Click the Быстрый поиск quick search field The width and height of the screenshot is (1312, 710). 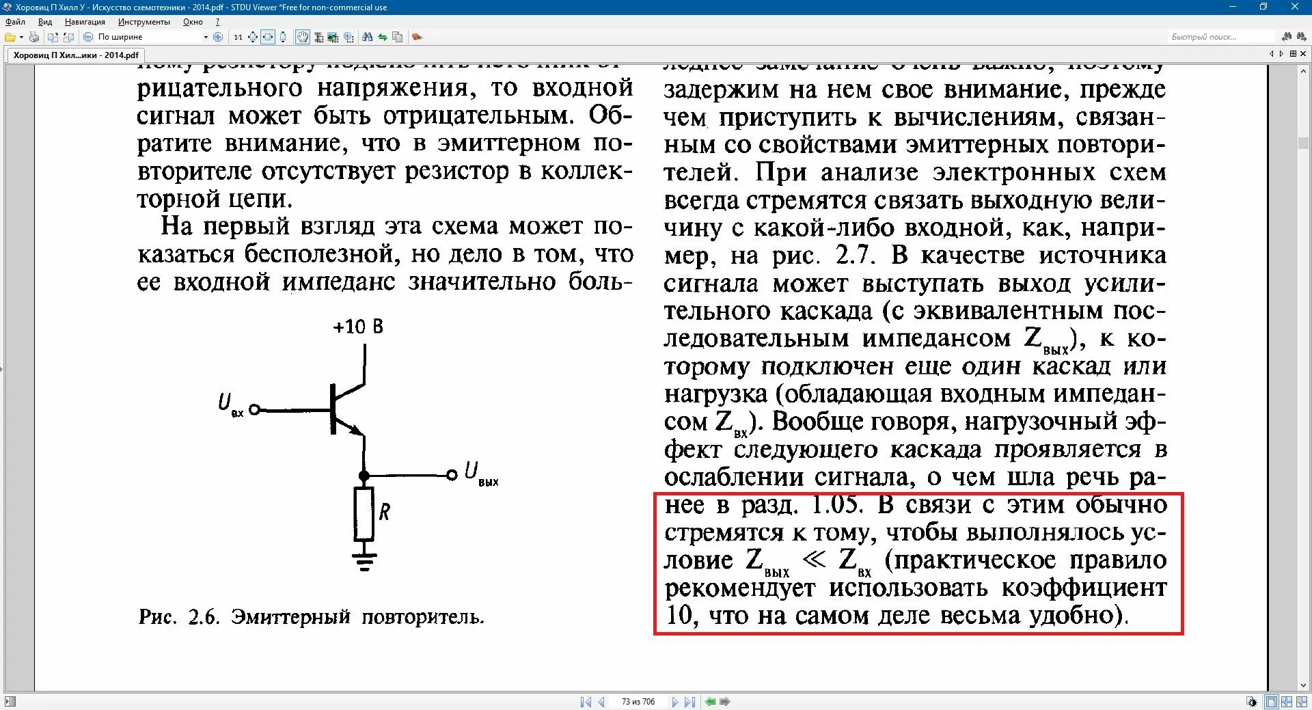pos(1220,37)
